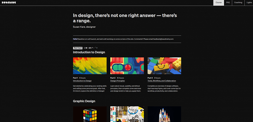
Task: Click the 'Complete an overview of design software' description
Action: (164, 89)
